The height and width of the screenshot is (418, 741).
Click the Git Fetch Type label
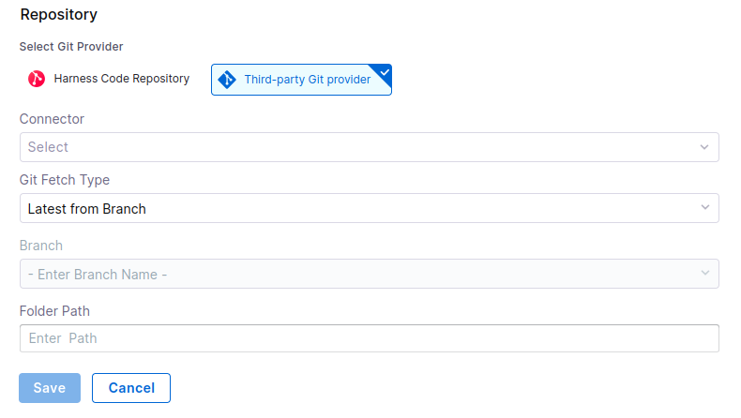(65, 180)
